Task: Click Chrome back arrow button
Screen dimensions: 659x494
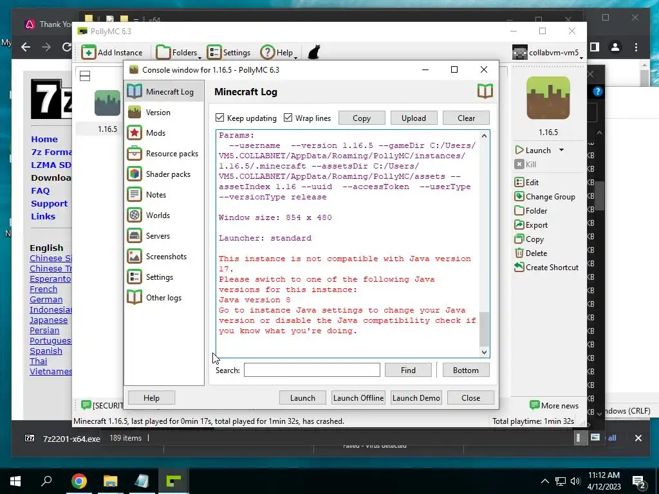Action: pyautogui.click(x=26, y=47)
